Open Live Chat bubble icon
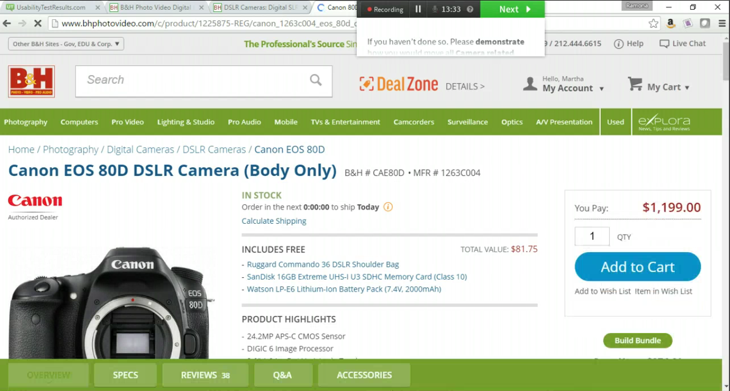This screenshot has width=730, height=391. 664,44
